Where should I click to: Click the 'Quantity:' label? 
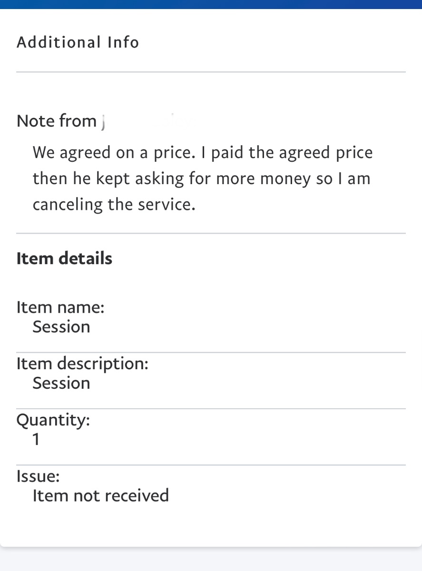(53, 420)
